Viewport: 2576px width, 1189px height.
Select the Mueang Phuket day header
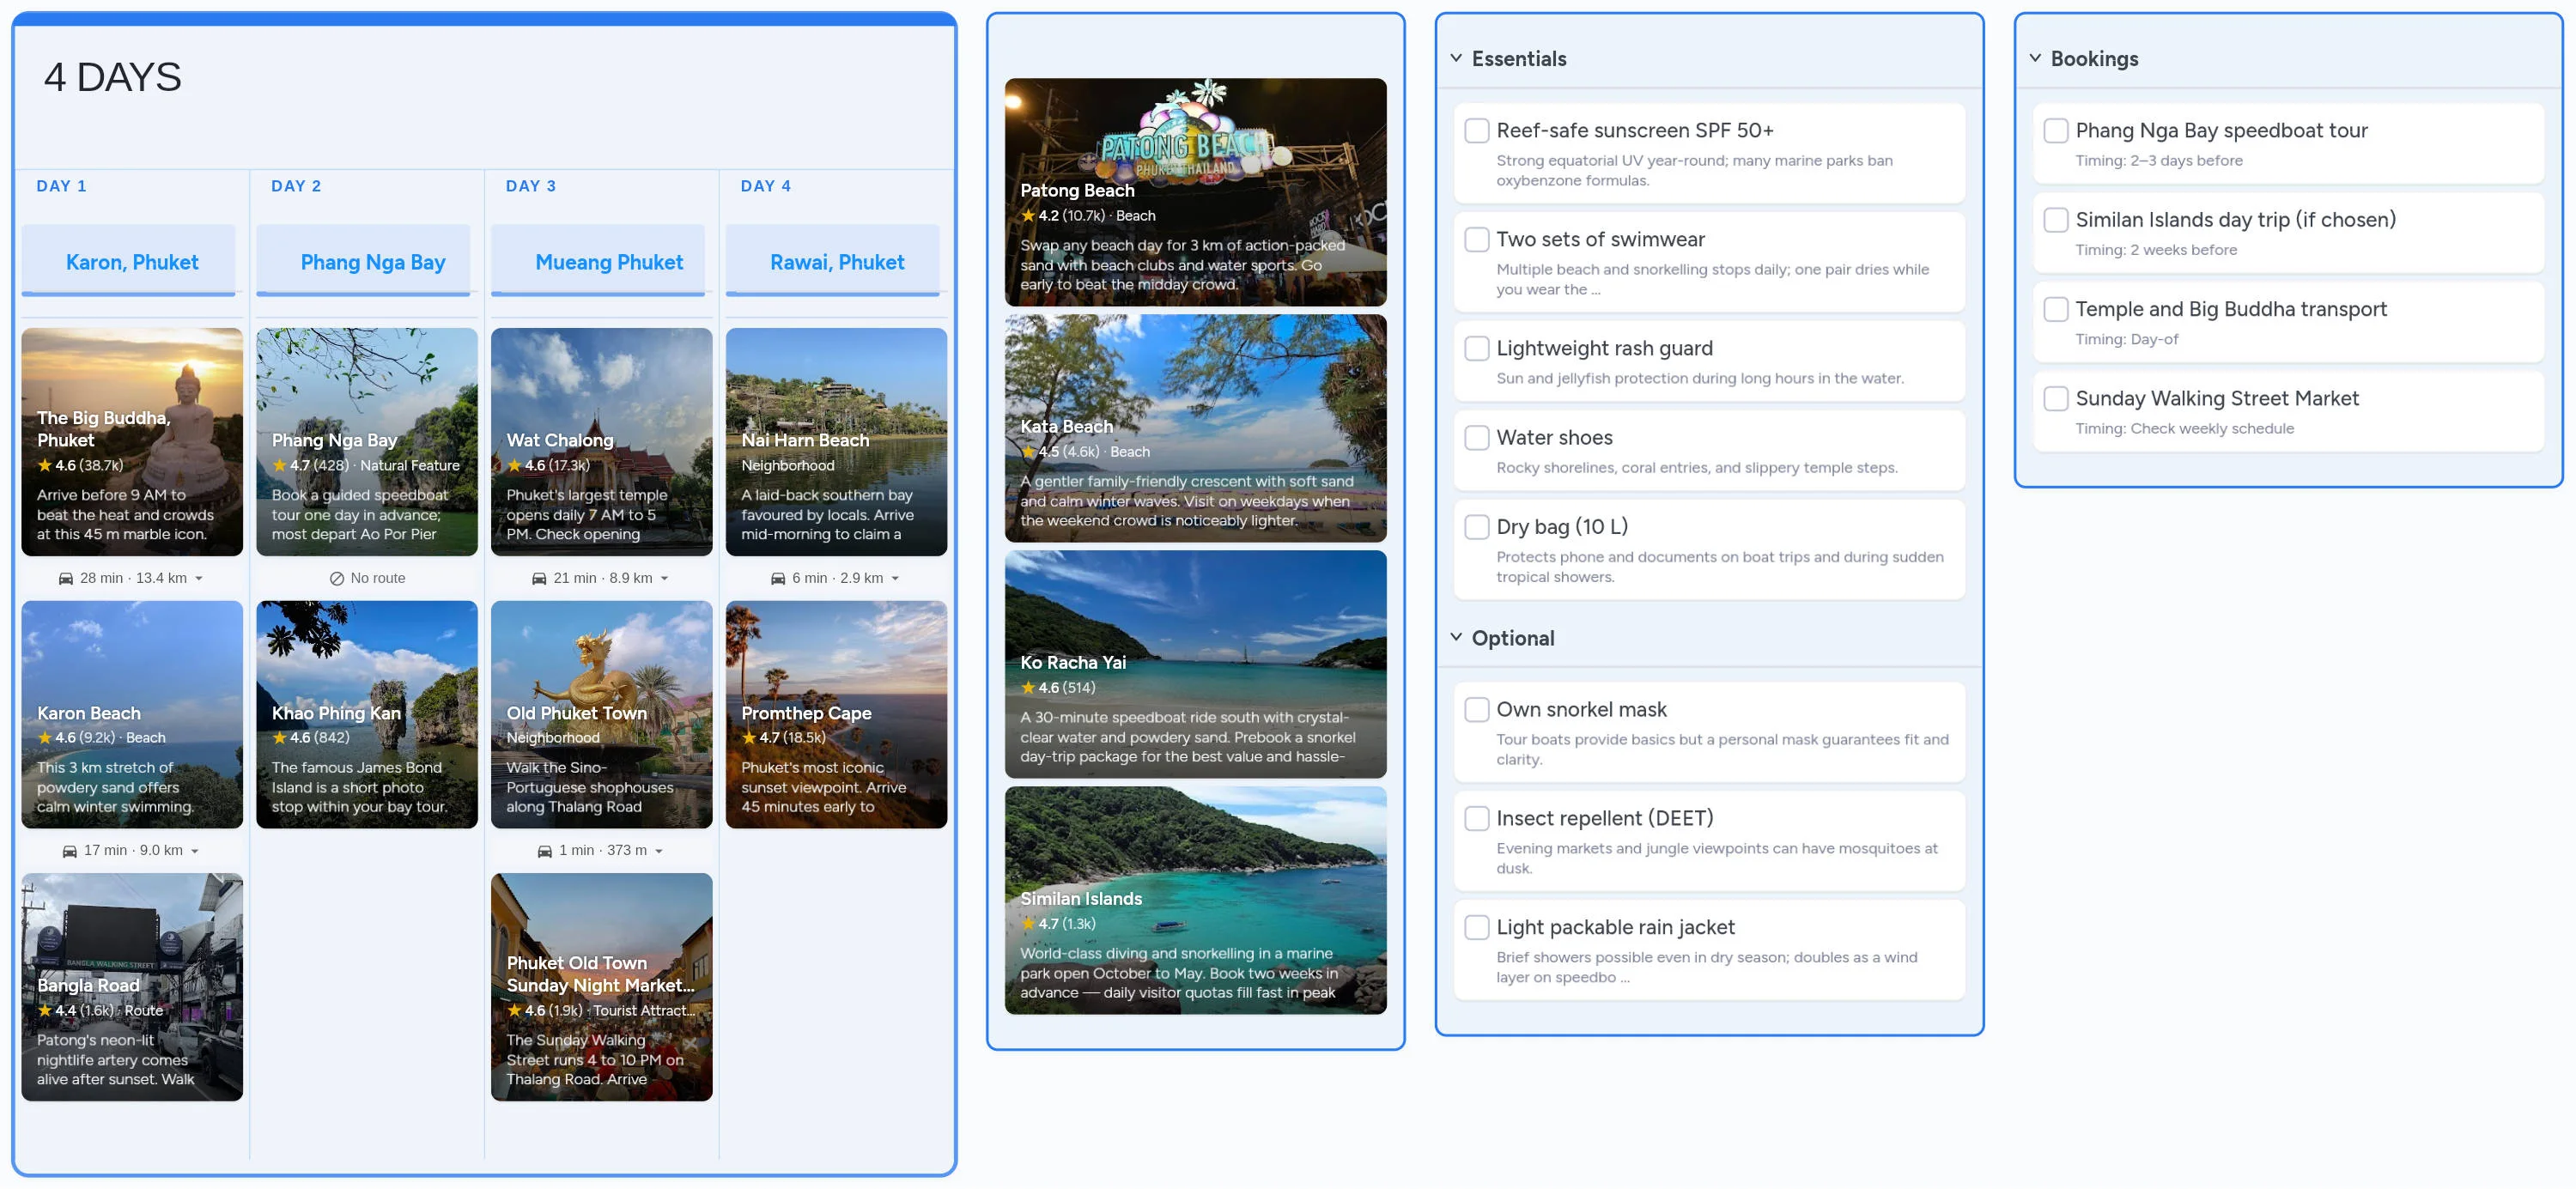point(598,262)
